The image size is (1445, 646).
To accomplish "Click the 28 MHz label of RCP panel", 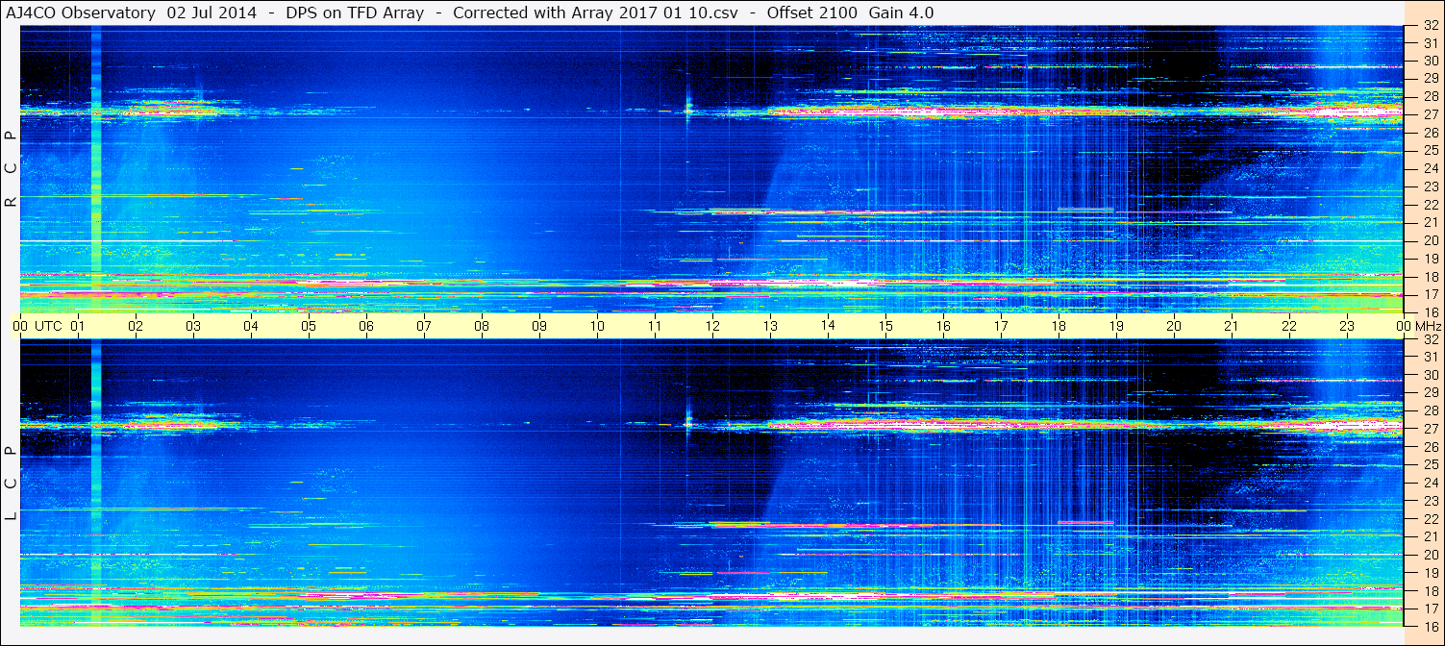I will pos(1431,96).
